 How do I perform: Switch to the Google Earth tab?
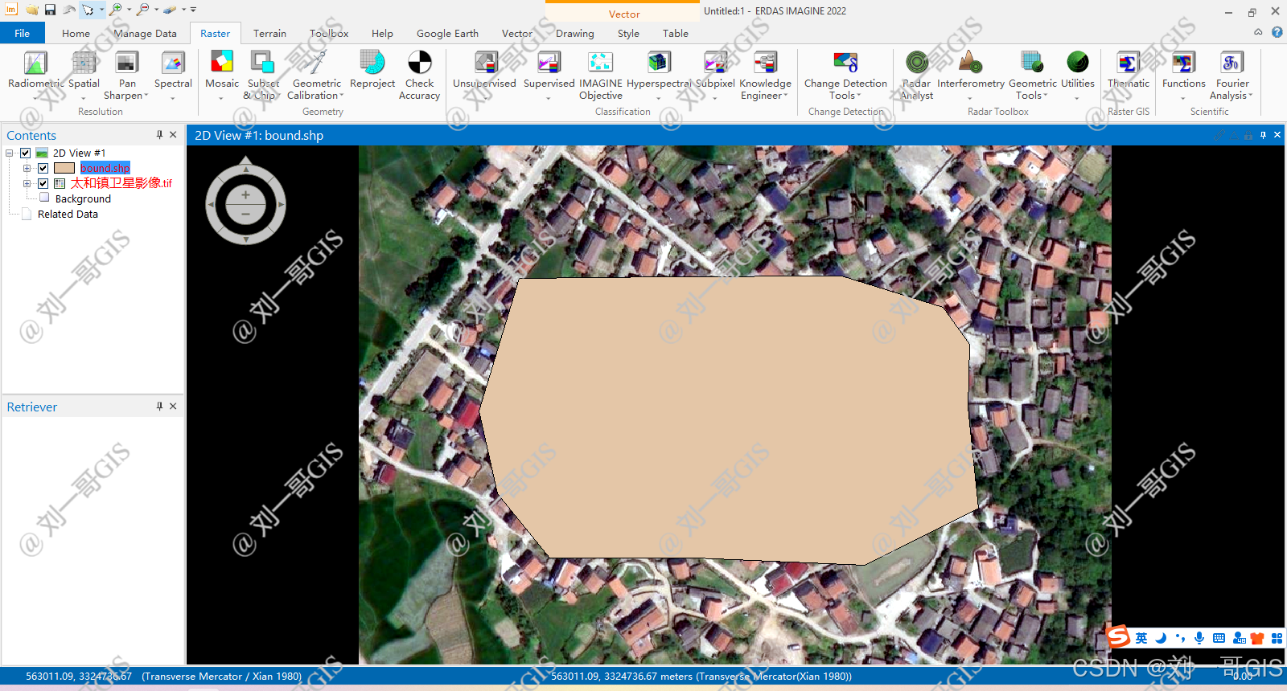(x=447, y=33)
